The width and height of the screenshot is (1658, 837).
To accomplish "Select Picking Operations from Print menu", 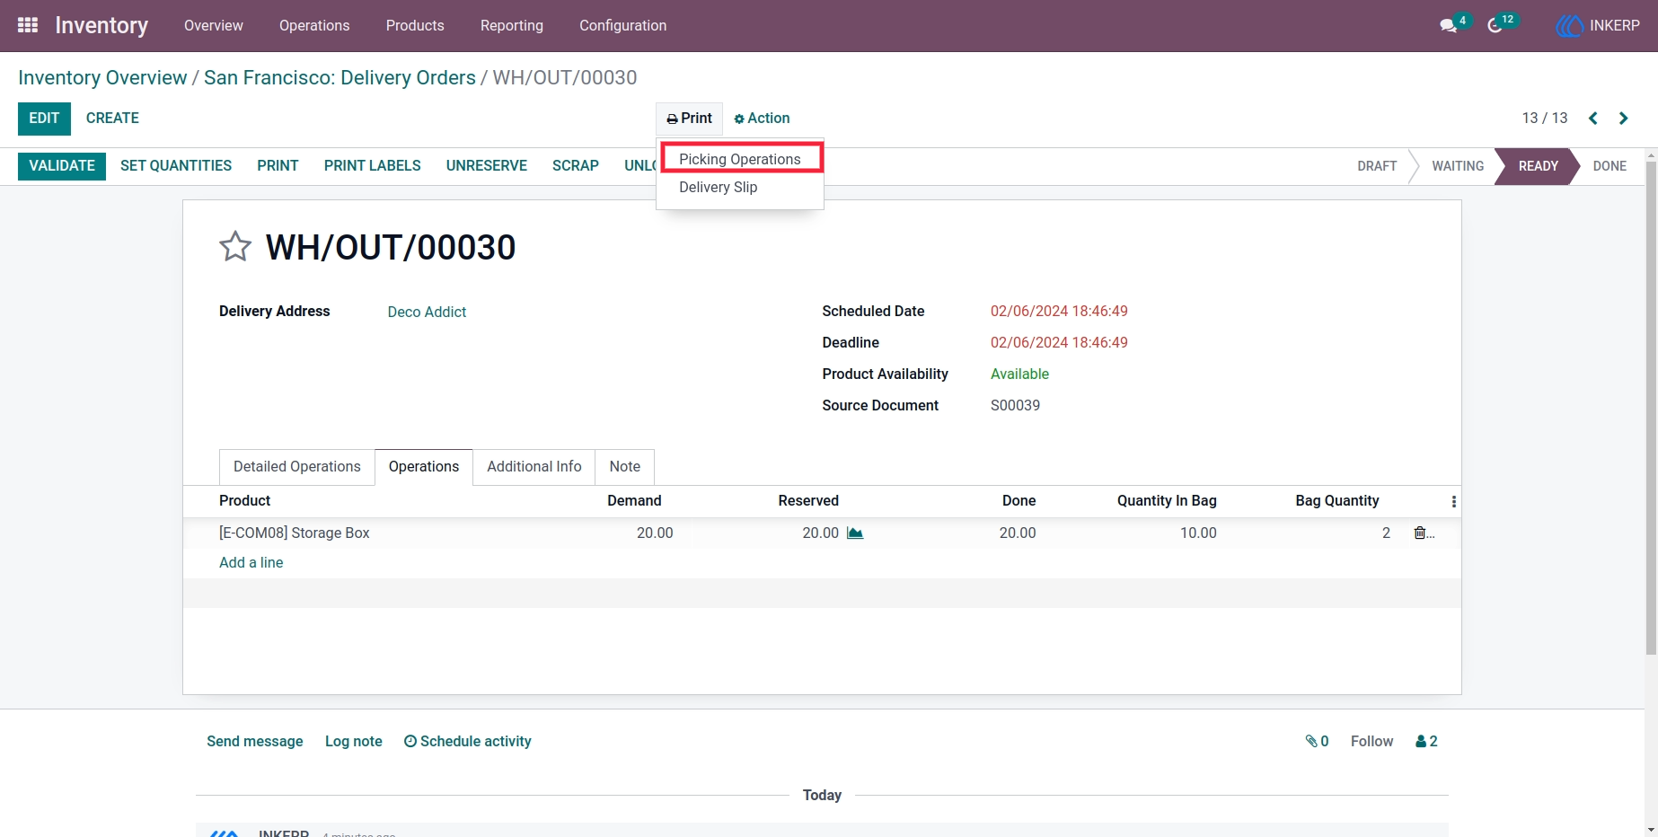I will (740, 159).
